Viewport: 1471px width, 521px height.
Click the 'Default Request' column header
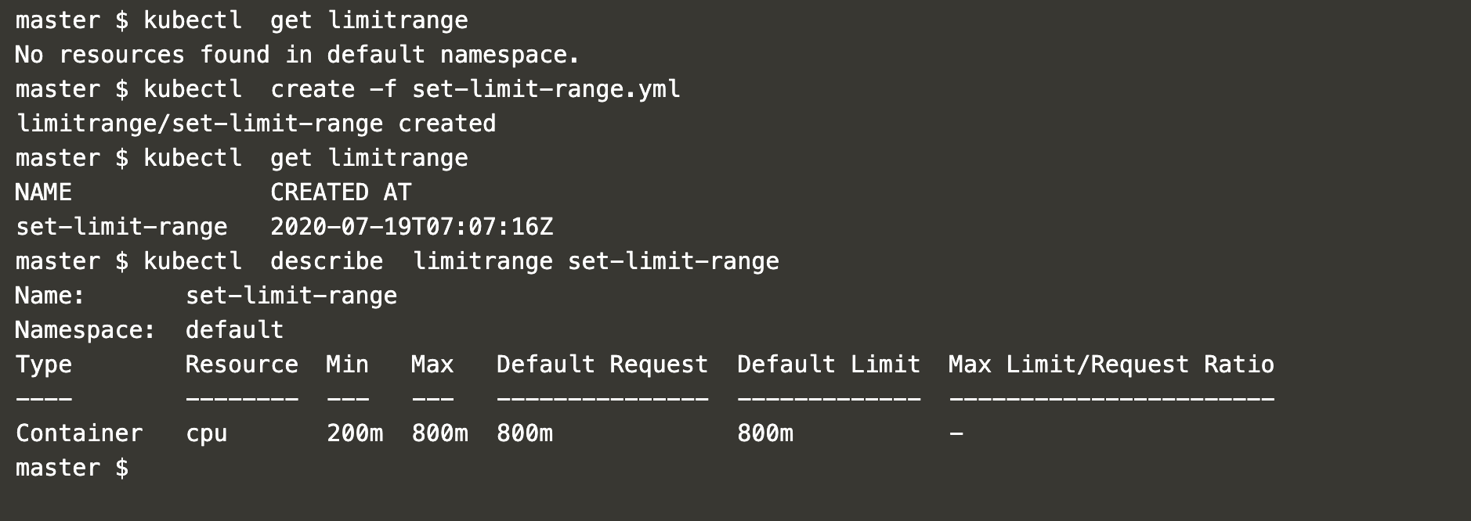(602, 364)
